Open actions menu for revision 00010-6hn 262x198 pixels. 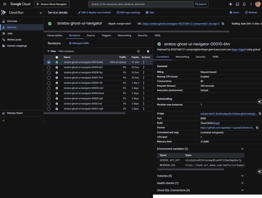coord(143,62)
